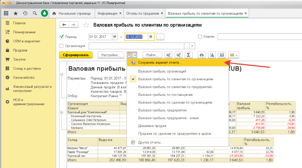This screenshot has height=168, width=302.
Task: Click the Sum (Σ) toolbar icon
Action: pos(188,55)
